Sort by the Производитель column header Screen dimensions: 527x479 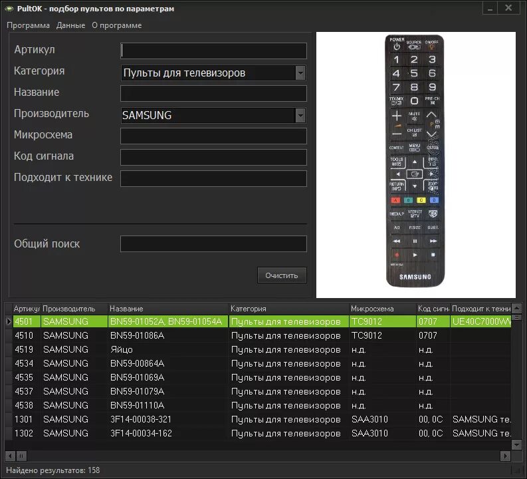click(74, 309)
